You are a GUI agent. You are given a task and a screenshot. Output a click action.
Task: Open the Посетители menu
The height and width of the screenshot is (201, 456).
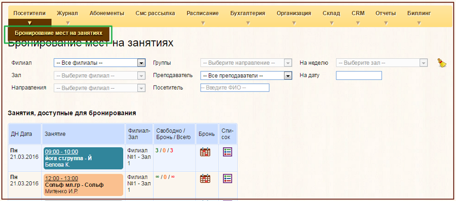tap(30, 13)
